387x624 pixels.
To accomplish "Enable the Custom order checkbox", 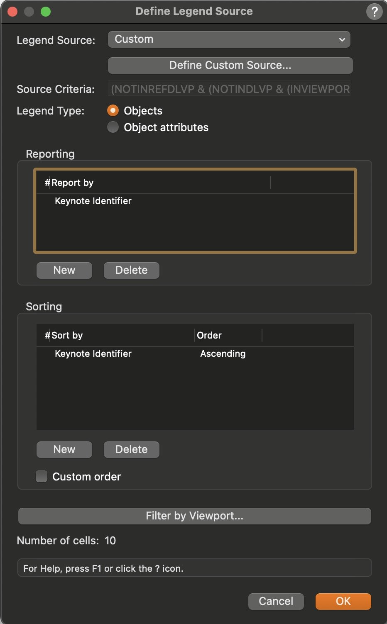I will [42, 476].
